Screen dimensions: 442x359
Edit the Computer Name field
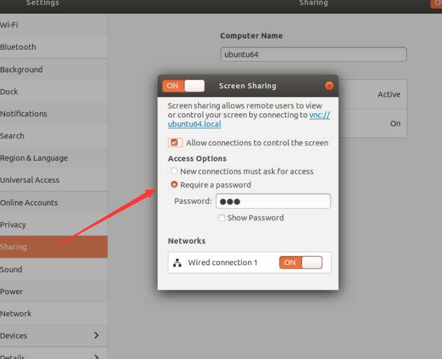(x=313, y=55)
